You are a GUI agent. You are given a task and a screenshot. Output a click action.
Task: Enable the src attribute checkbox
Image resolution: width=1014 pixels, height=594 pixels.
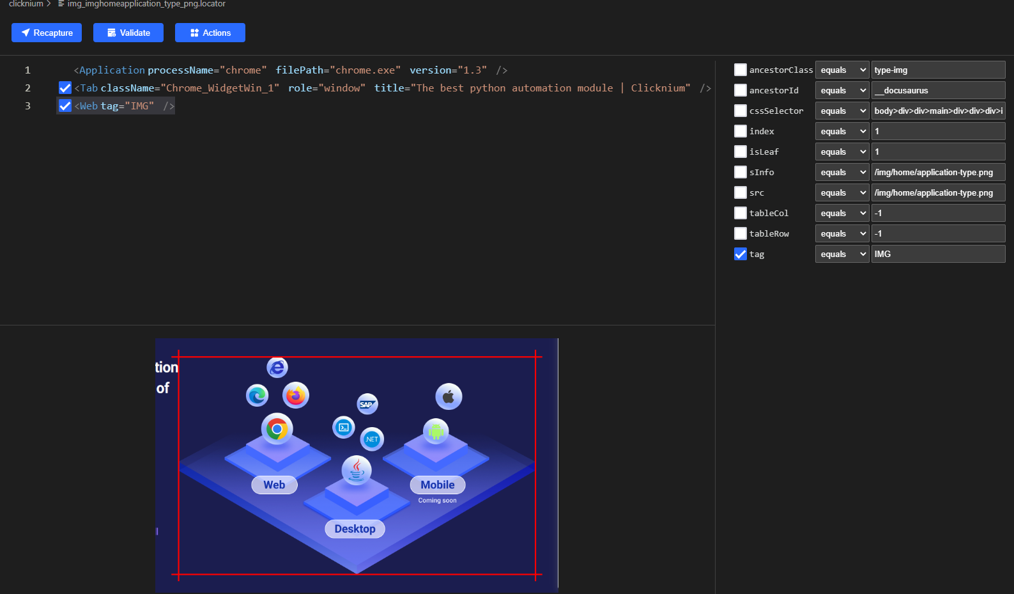tap(741, 192)
